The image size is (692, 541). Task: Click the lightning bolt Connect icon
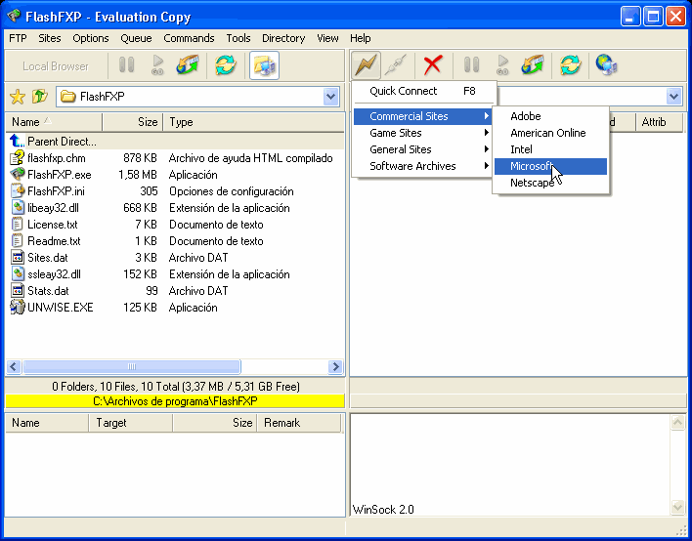point(366,65)
